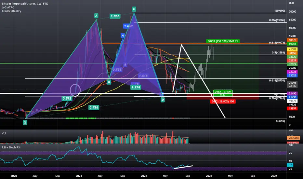This screenshot has height=179, width=303.
Task: Click the 70000 price scale label
Action: click(x=292, y=12)
